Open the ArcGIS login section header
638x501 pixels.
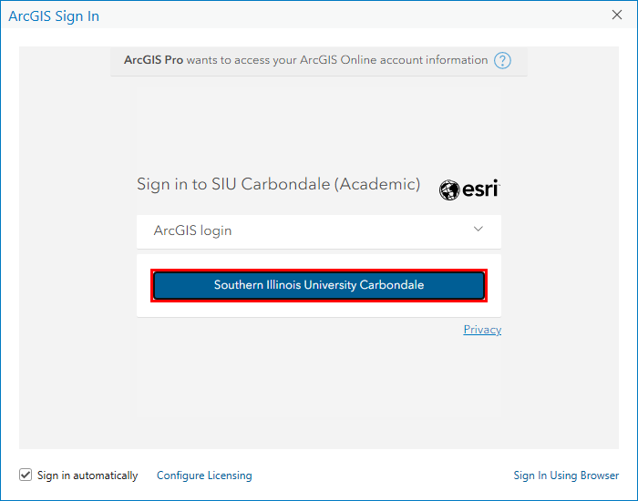[319, 231]
